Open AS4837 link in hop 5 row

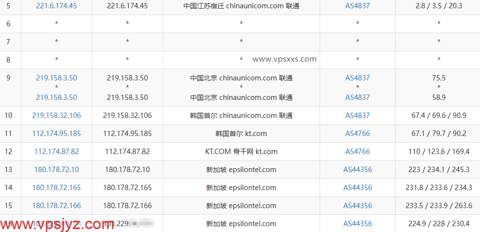click(358, 6)
